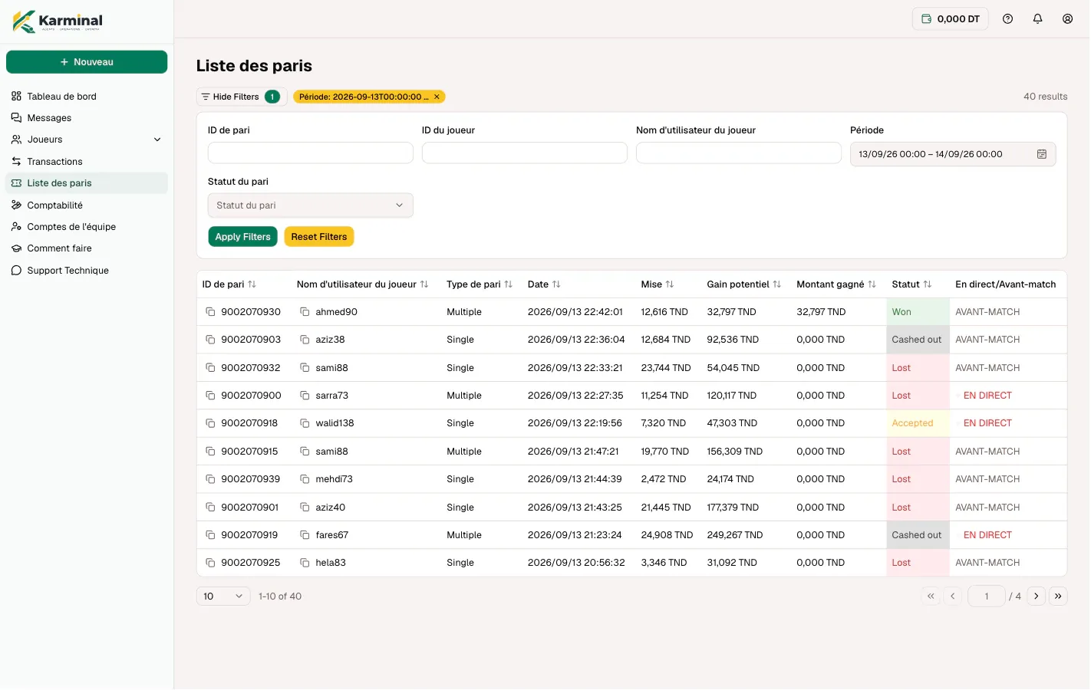Image resolution: width=1091 pixels, height=690 pixels.
Task: Open the help question-mark icon
Action: [1008, 19]
